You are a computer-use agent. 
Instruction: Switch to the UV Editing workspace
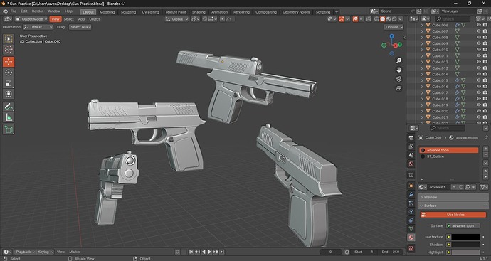[151, 12]
